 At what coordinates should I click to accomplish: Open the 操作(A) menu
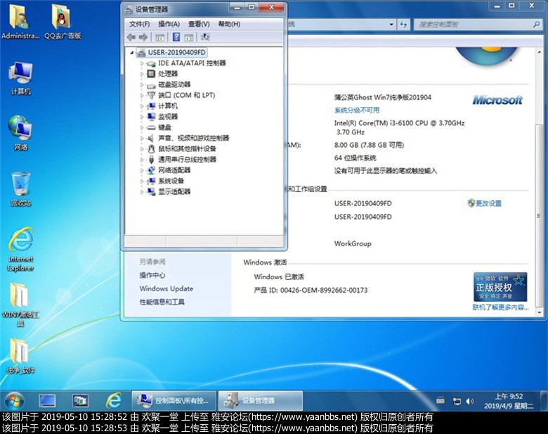[x=169, y=24]
